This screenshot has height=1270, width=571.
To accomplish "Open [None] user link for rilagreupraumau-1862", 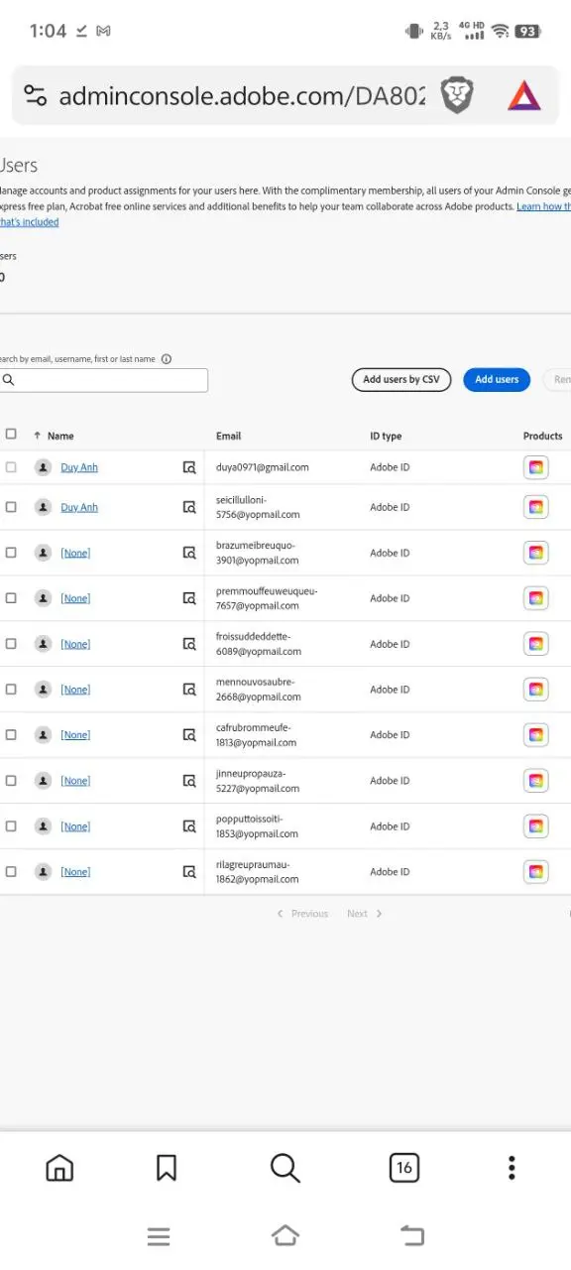I will pos(75,872).
